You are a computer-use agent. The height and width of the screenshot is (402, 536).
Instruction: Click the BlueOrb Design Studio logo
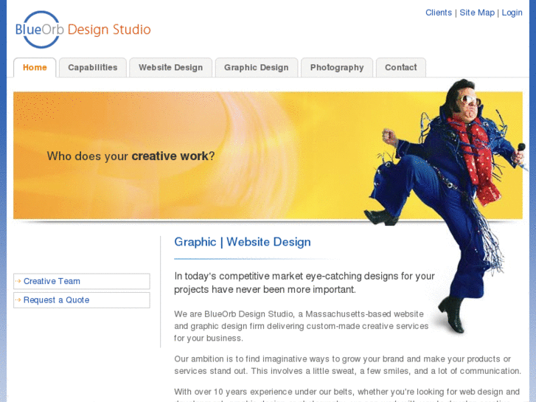[x=83, y=30]
